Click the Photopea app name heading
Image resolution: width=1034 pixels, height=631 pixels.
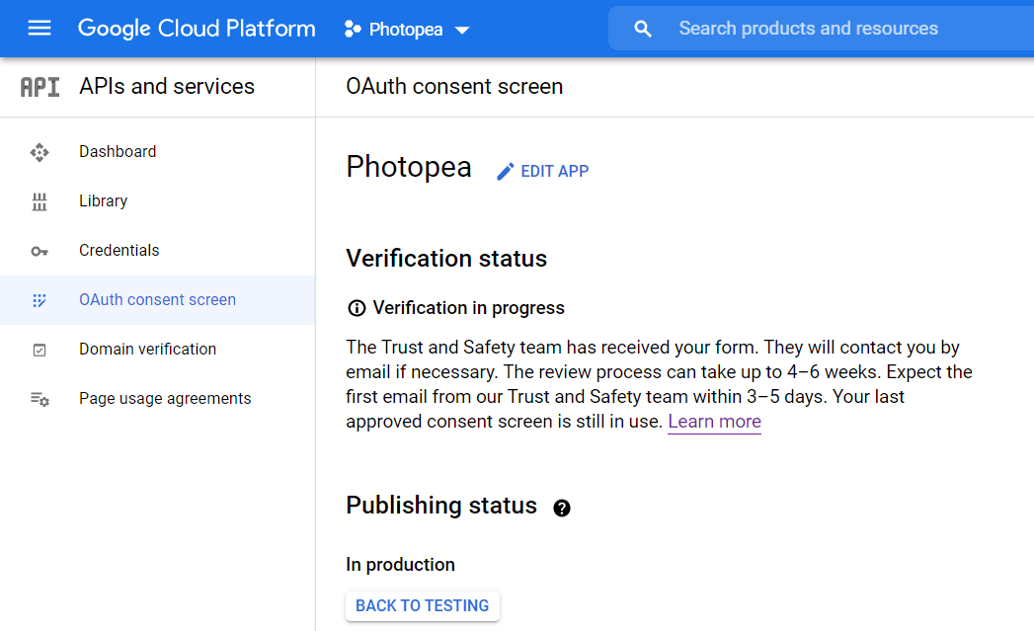[409, 167]
